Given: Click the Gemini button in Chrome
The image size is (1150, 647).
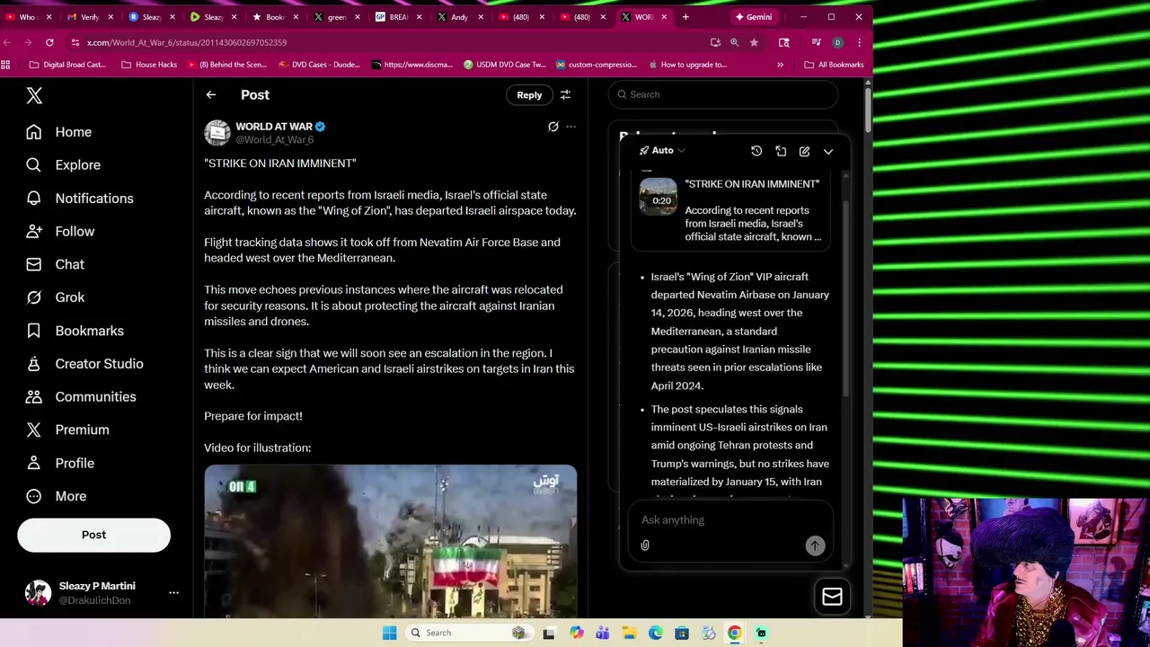Looking at the screenshot, I should tap(754, 17).
